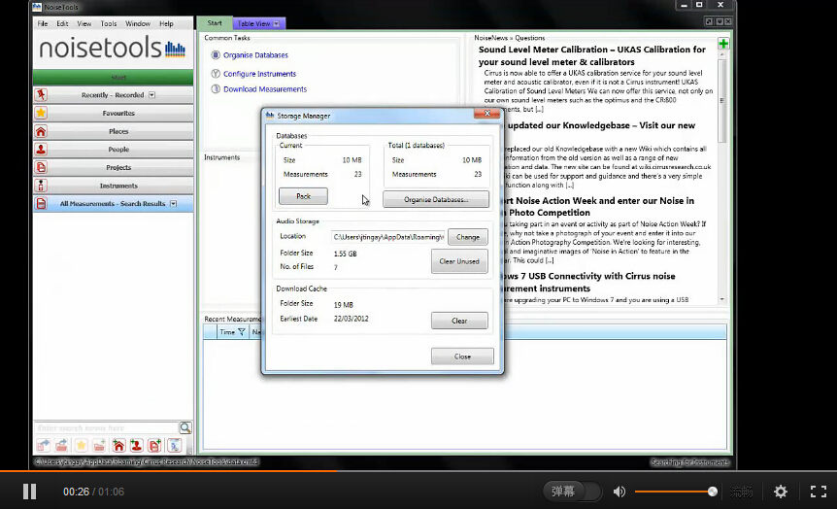Click the last instrument icon in bottom toolbar
The height and width of the screenshot is (509, 837).
click(x=174, y=445)
